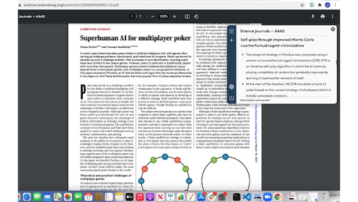Open App Store from the dock
This screenshot has height=202, width=358.
[201, 197]
